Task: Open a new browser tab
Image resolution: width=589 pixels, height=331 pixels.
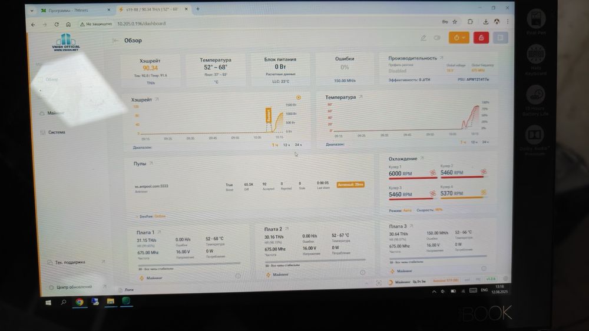Action: tap(197, 9)
